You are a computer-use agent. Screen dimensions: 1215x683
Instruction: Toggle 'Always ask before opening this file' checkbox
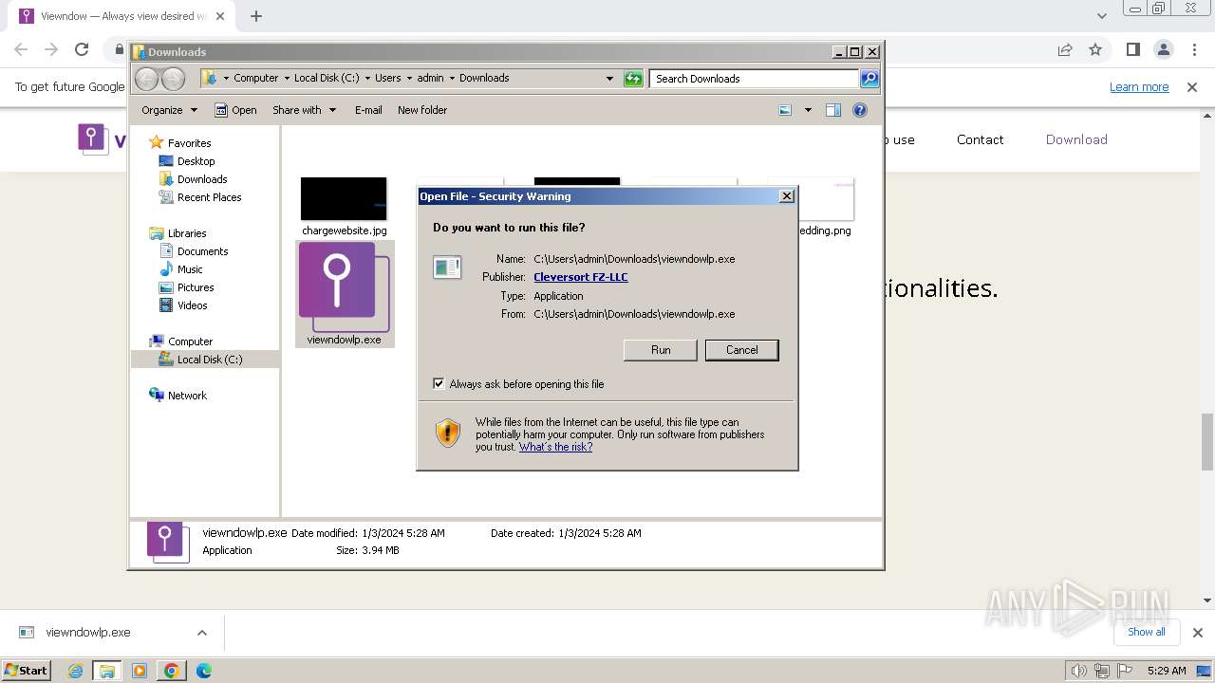tap(439, 384)
